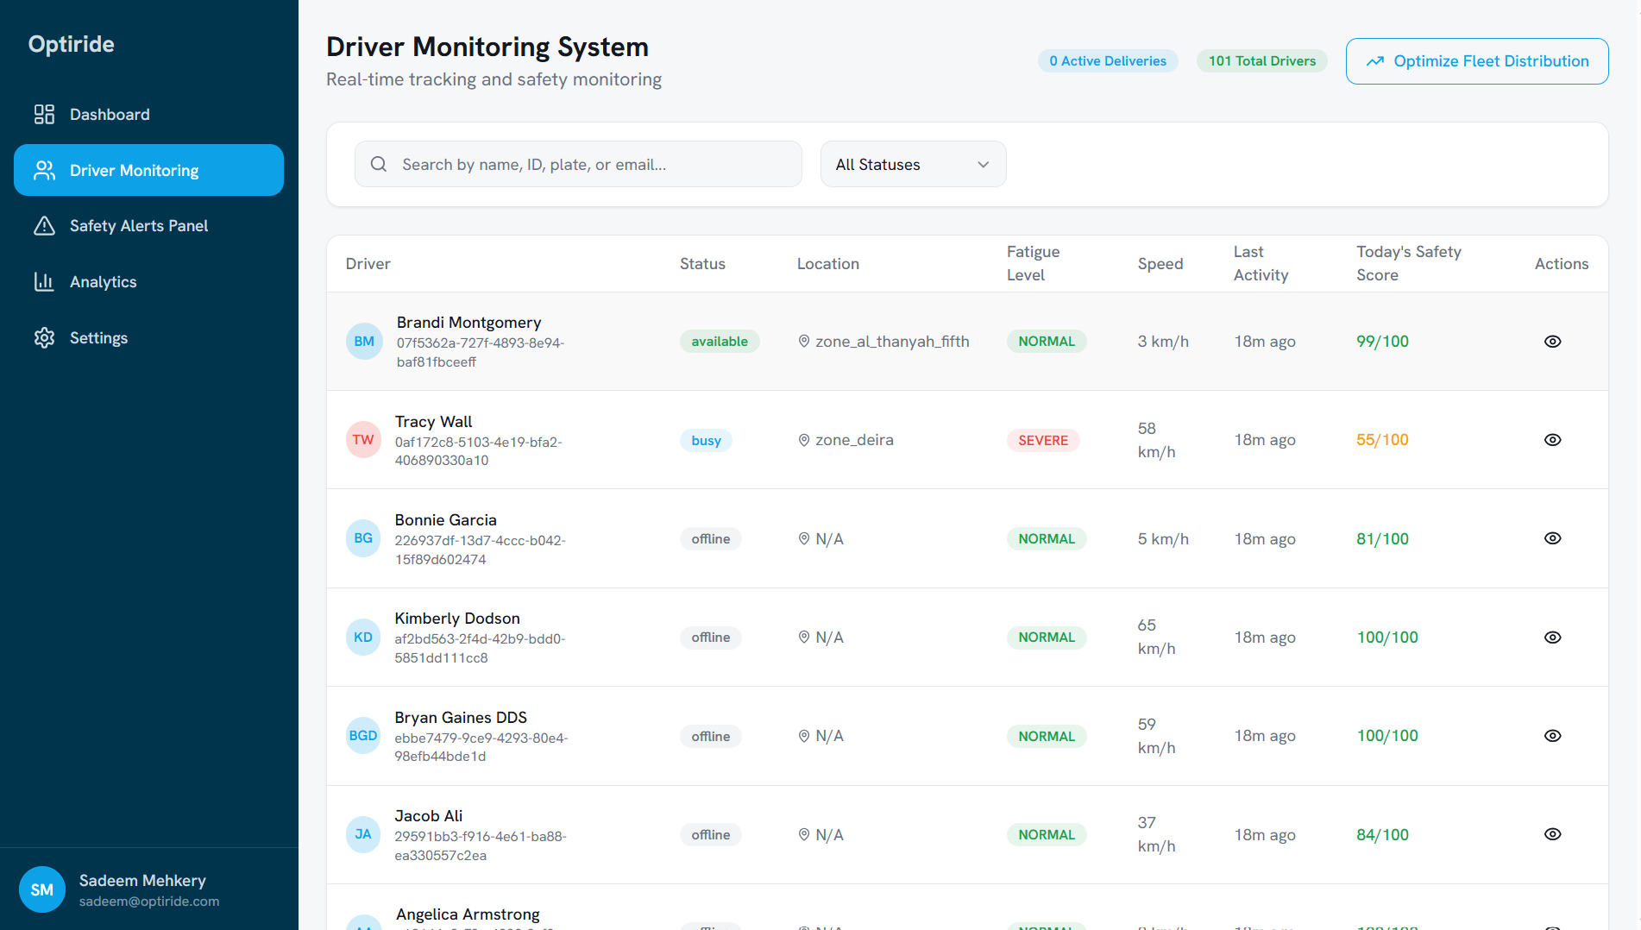Click the Fatigue Level column header
The width and height of the screenshot is (1641, 930).
point(1033,263)
